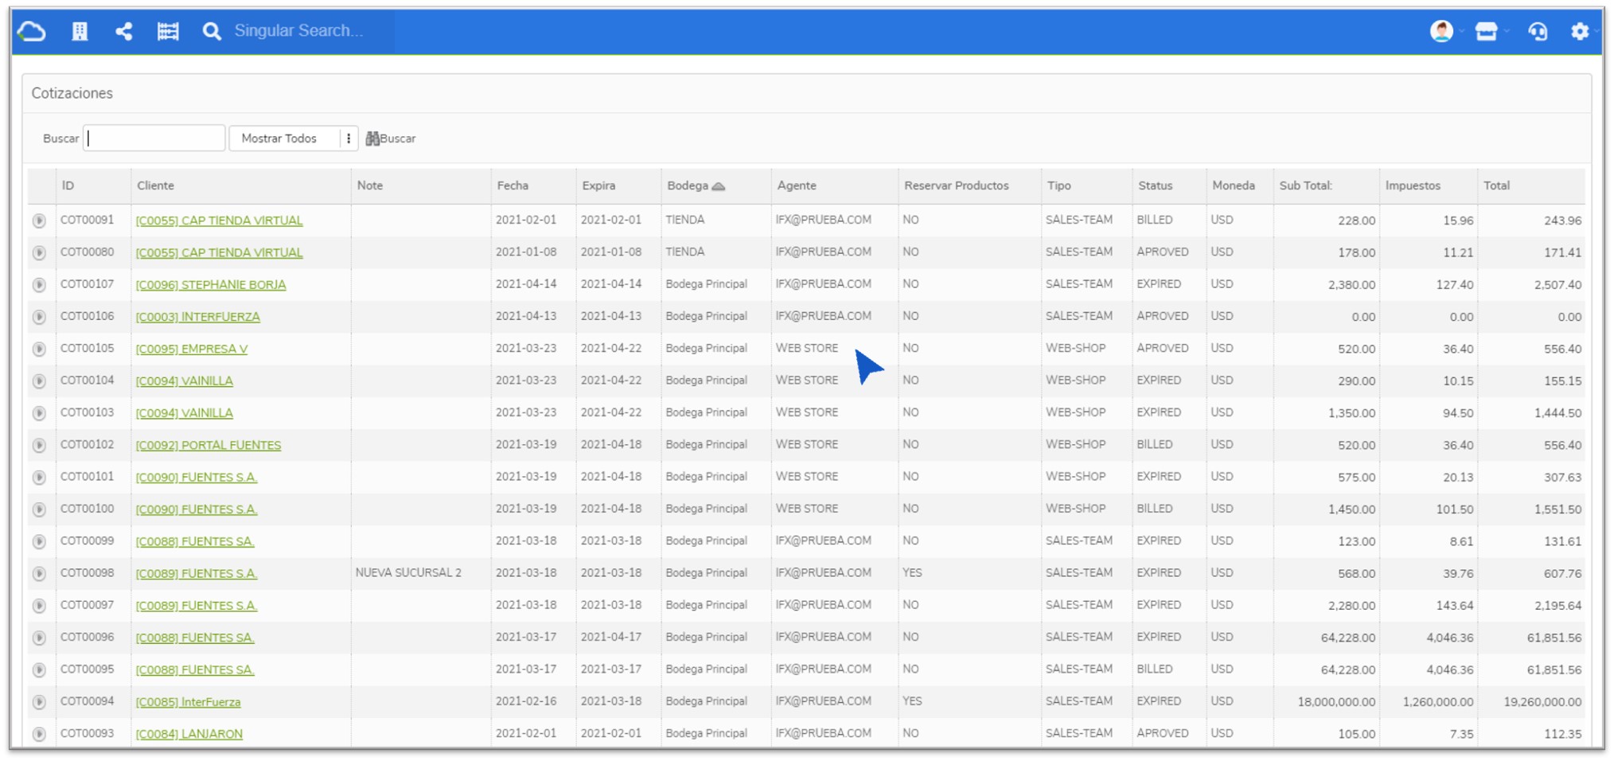Expand row COT00104 action icon
The height and width of the screenshot is (761, 1614).
[39, 380]
